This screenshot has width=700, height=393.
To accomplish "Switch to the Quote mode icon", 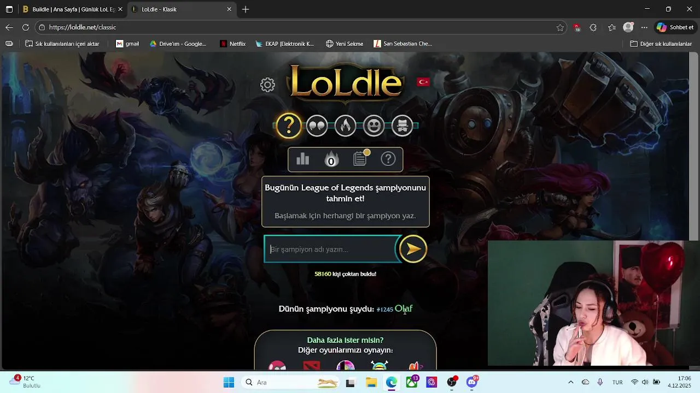I will [x=317, y=126].
